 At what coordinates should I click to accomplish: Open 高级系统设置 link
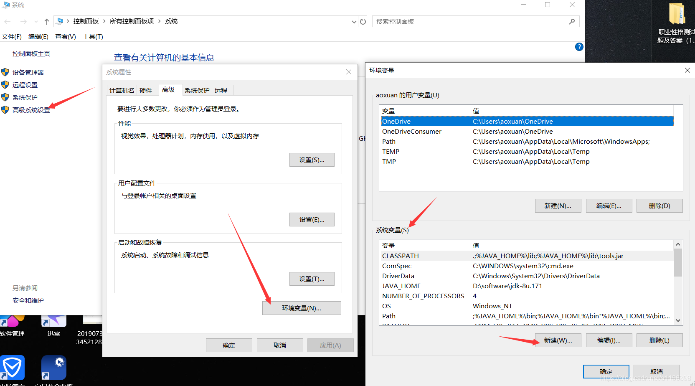click(x=31, y=110)
